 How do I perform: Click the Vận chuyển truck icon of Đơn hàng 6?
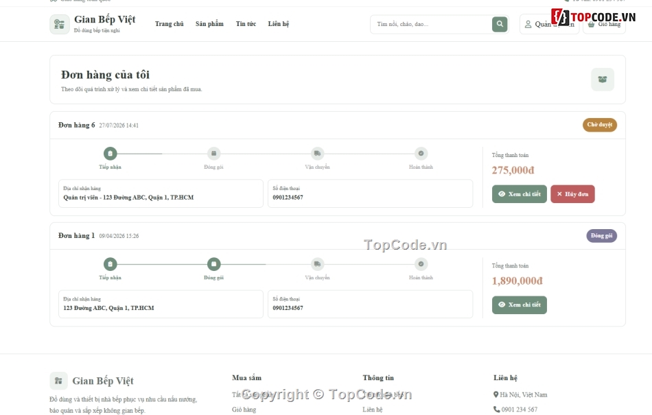click(x=317, y=154)
